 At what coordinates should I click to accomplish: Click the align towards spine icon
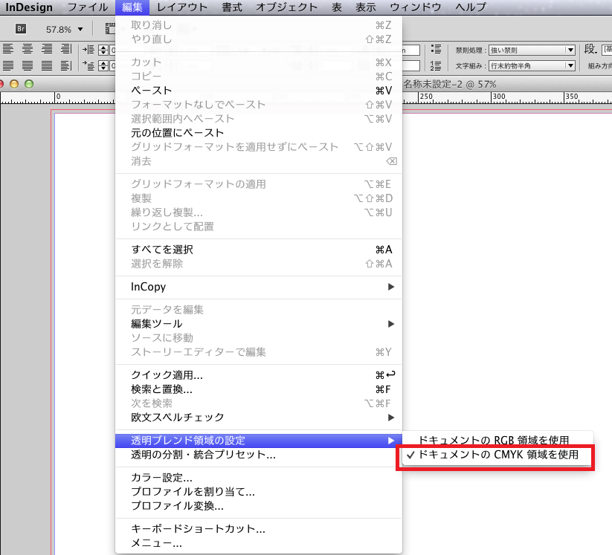66,49
